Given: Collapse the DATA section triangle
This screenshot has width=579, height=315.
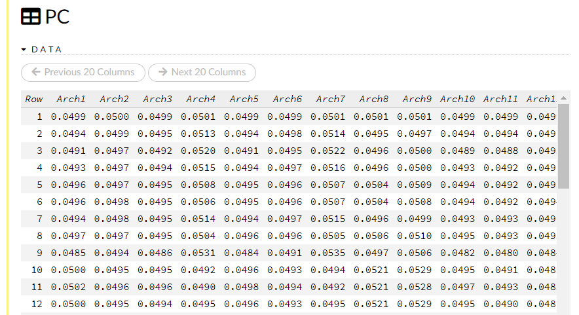Looking at the screenshot, I should (24, 49).
